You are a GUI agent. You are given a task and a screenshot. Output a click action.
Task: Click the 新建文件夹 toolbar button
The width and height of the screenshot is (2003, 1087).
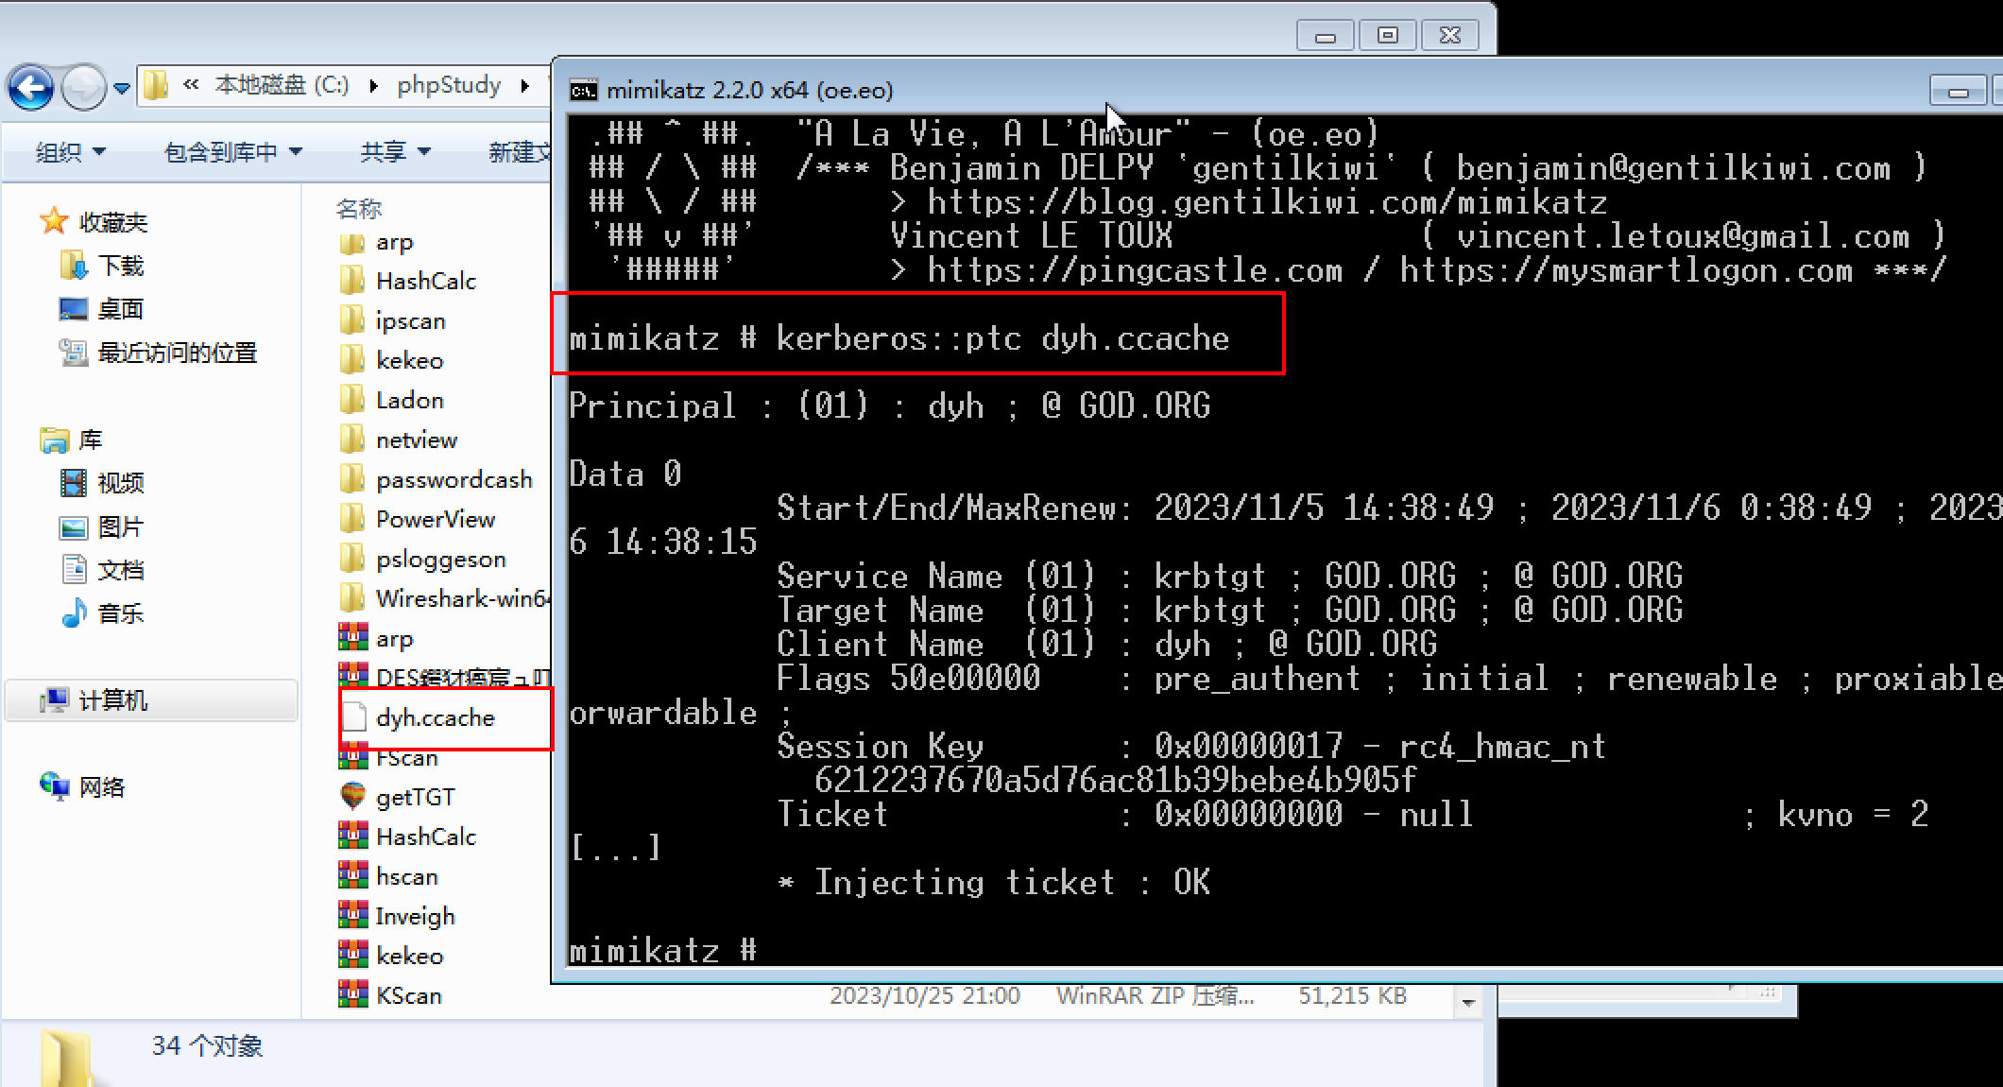pos(520,151)
